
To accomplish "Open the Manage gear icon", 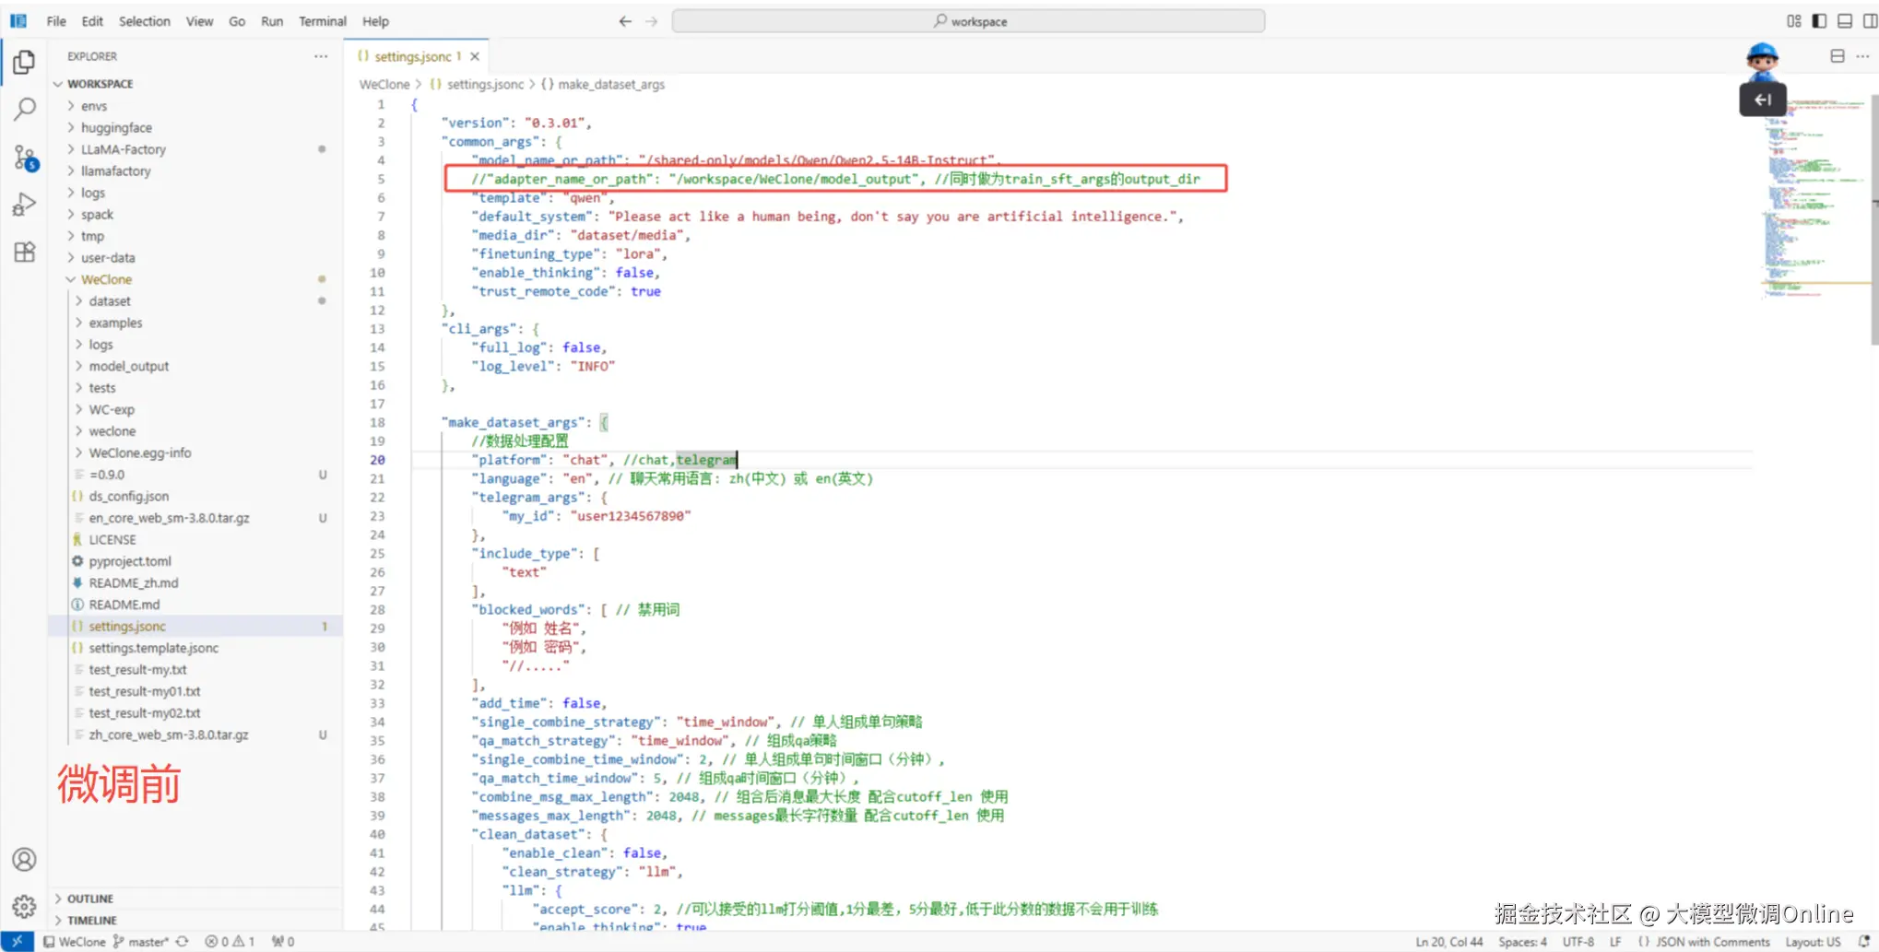I will pyautogui.click(x=24, y=906).
